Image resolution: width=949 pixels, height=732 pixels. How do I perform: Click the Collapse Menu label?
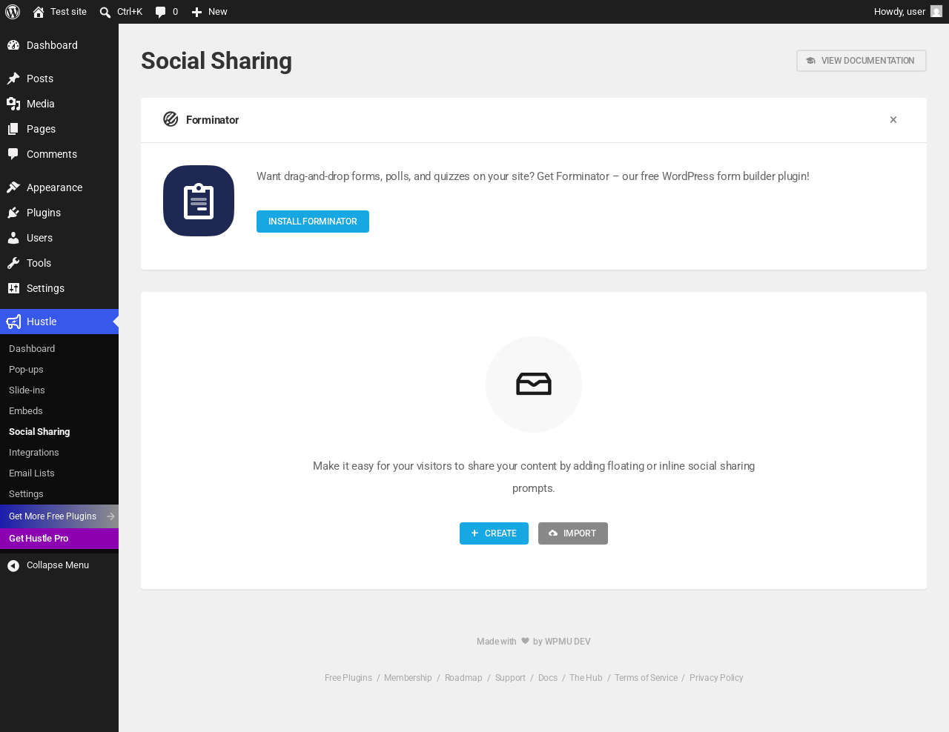(x=58, y=565)
